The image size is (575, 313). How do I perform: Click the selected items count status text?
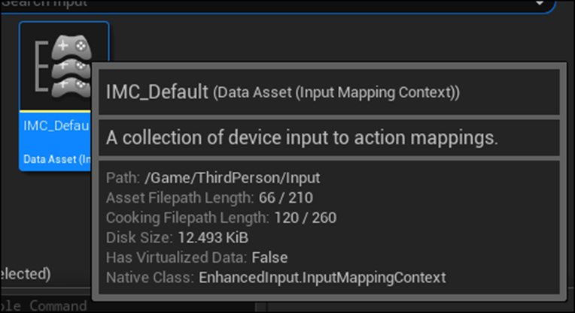point(25,272)
